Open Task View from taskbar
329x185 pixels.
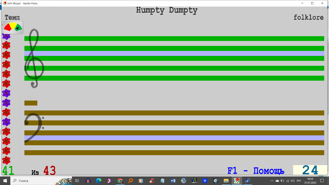(77, 181)
